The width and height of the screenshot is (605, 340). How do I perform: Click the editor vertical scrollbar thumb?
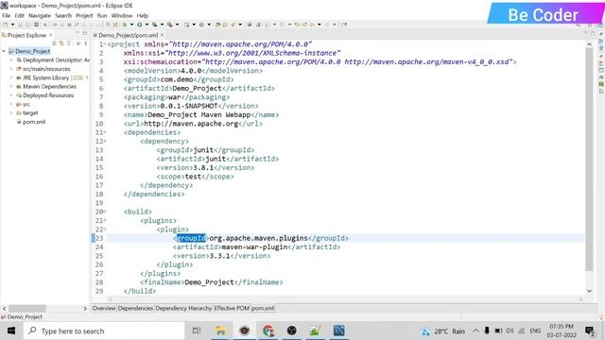(x=589, y=160)
